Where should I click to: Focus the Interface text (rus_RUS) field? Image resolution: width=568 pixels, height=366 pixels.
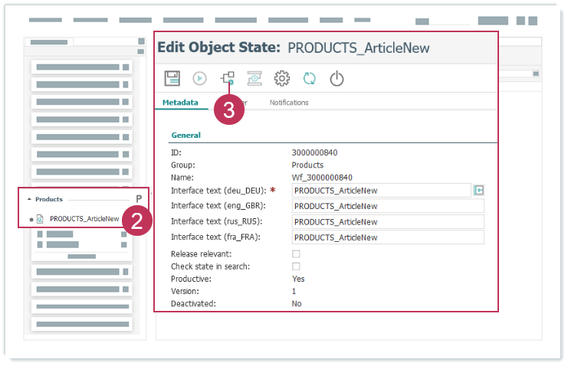click(x=387, y=222)
